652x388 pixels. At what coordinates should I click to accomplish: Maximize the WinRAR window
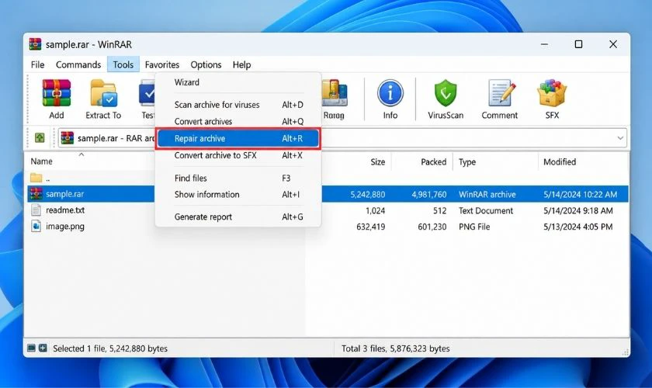[578, 44]
